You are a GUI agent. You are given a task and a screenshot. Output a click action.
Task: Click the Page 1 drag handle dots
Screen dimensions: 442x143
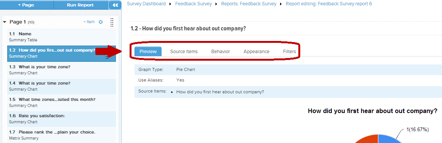(x=112, y=22)
